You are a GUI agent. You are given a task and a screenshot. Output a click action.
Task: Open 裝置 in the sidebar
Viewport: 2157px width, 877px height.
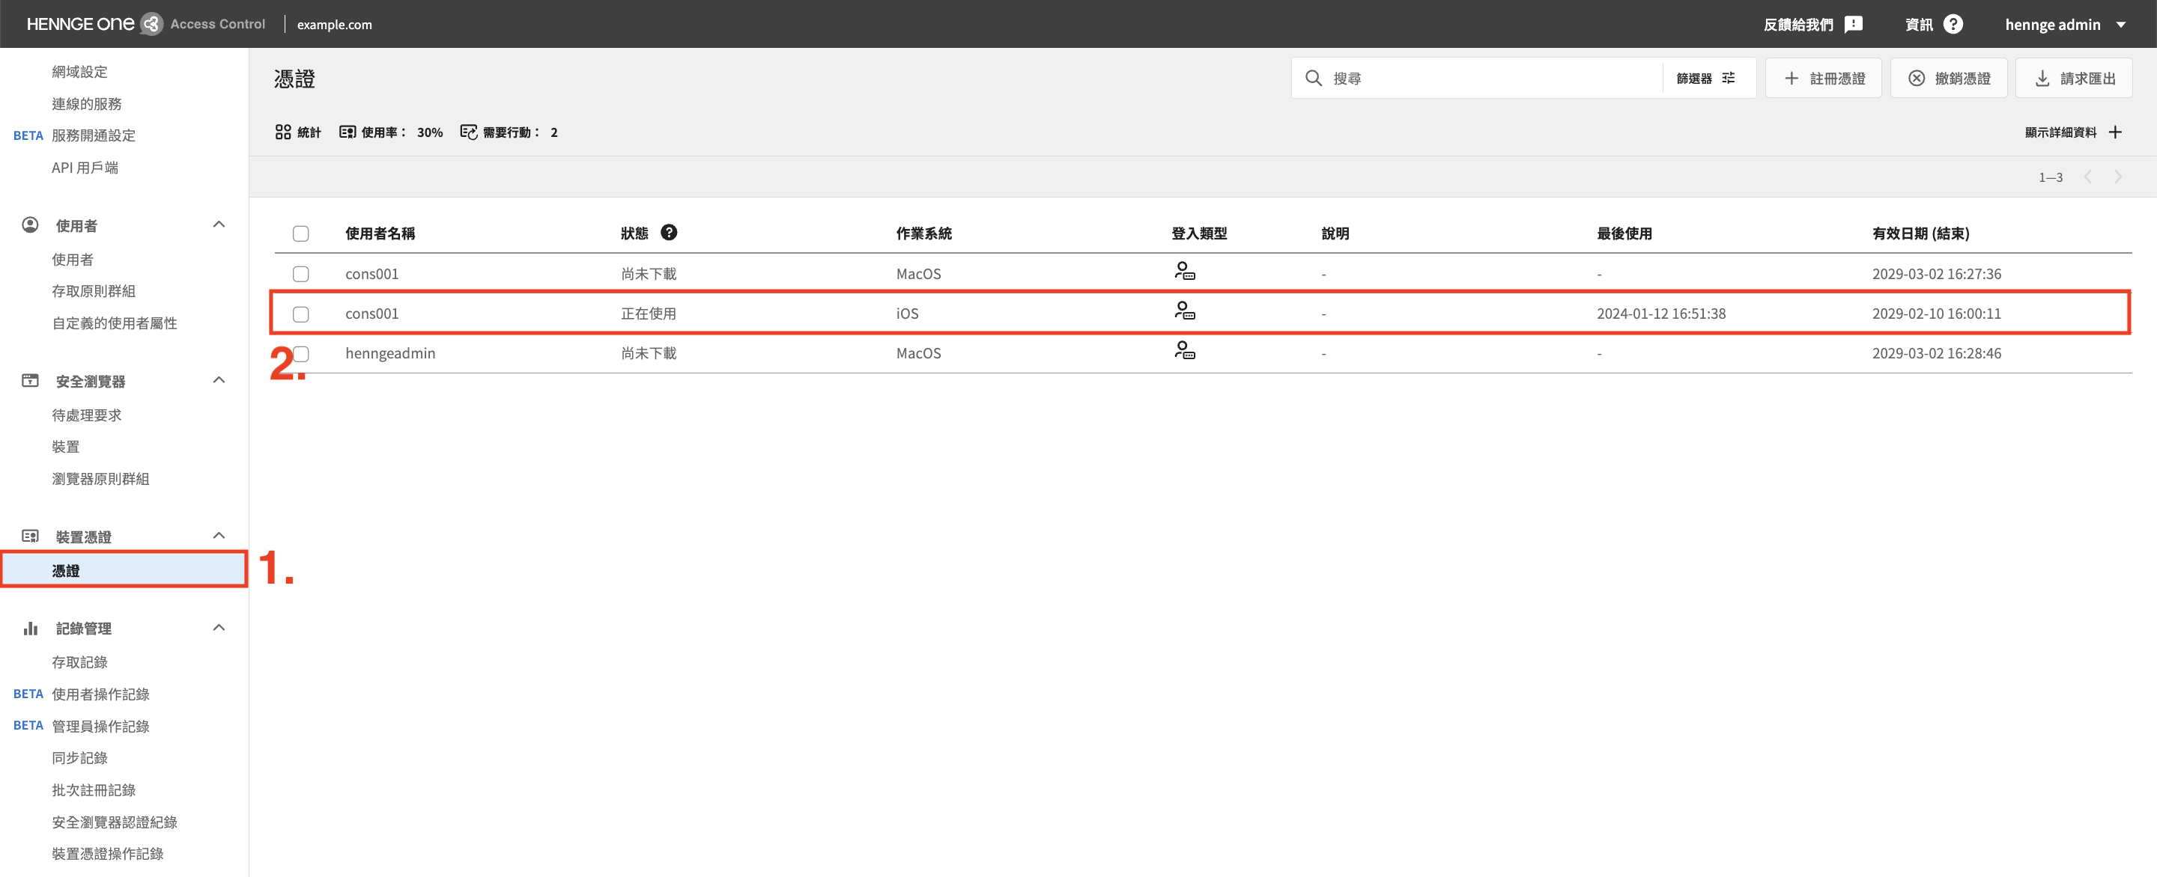[65, 447]
